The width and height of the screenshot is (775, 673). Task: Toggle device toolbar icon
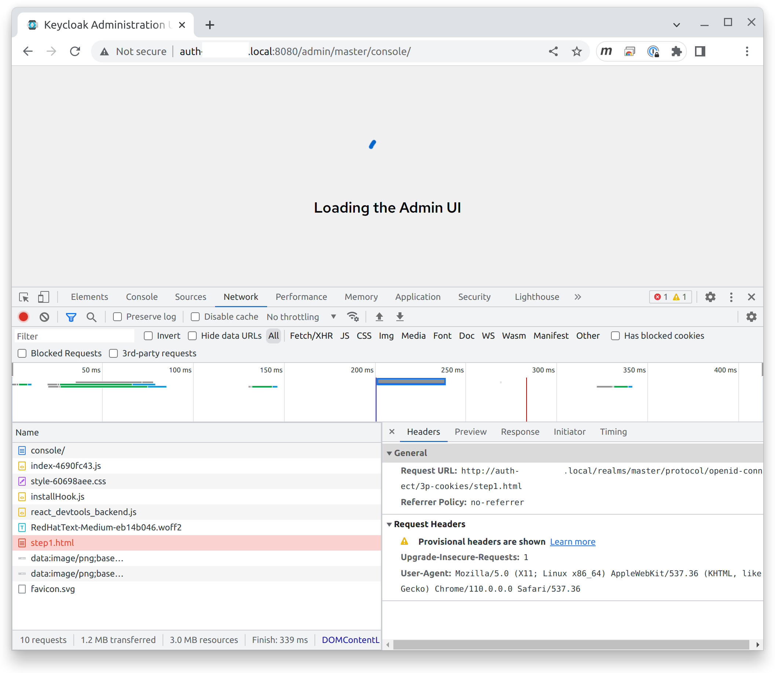point(44,297)
